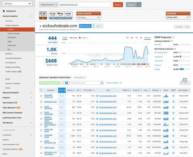193x157 pixels.
Task: View SERP snapshot icon for the 8 hr ago row
Action: click(173, 136)
